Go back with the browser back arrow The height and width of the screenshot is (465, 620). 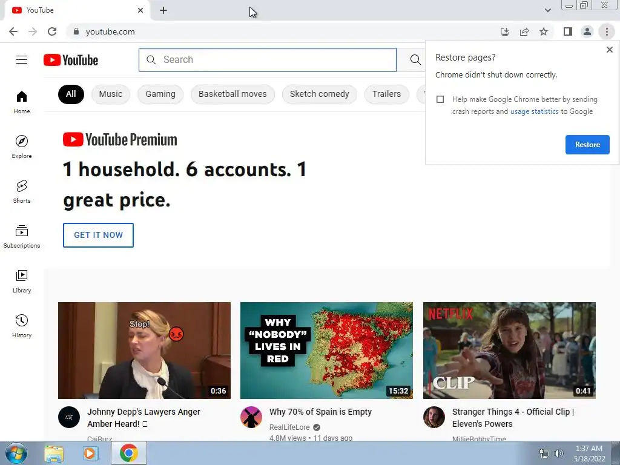pos(13,31)
